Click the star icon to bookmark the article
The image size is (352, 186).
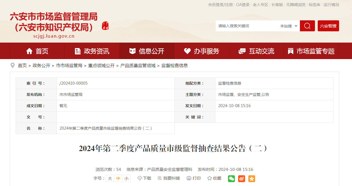pyautogui.click(x=209, y=178)
